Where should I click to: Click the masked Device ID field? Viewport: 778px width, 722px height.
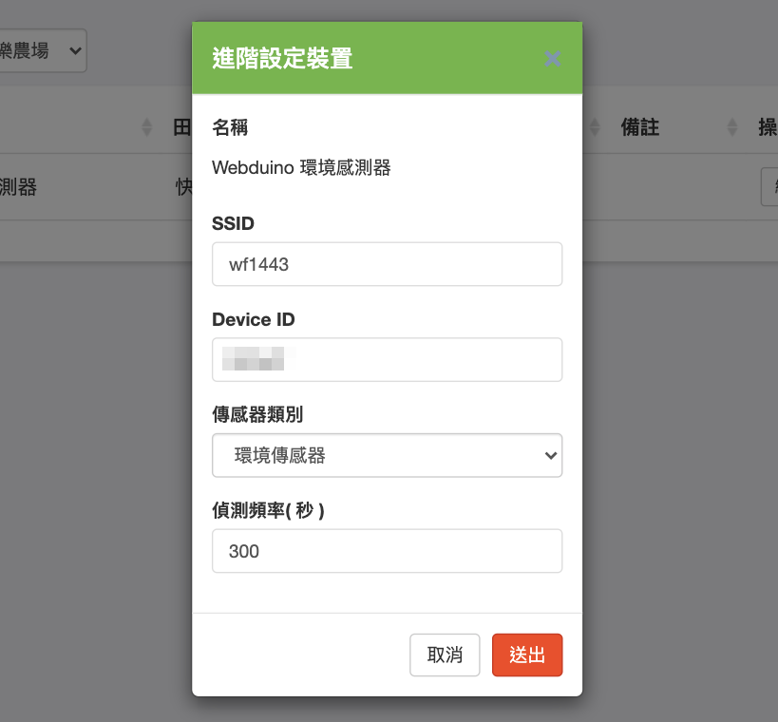pyautogui.click(x=387, y=359)
